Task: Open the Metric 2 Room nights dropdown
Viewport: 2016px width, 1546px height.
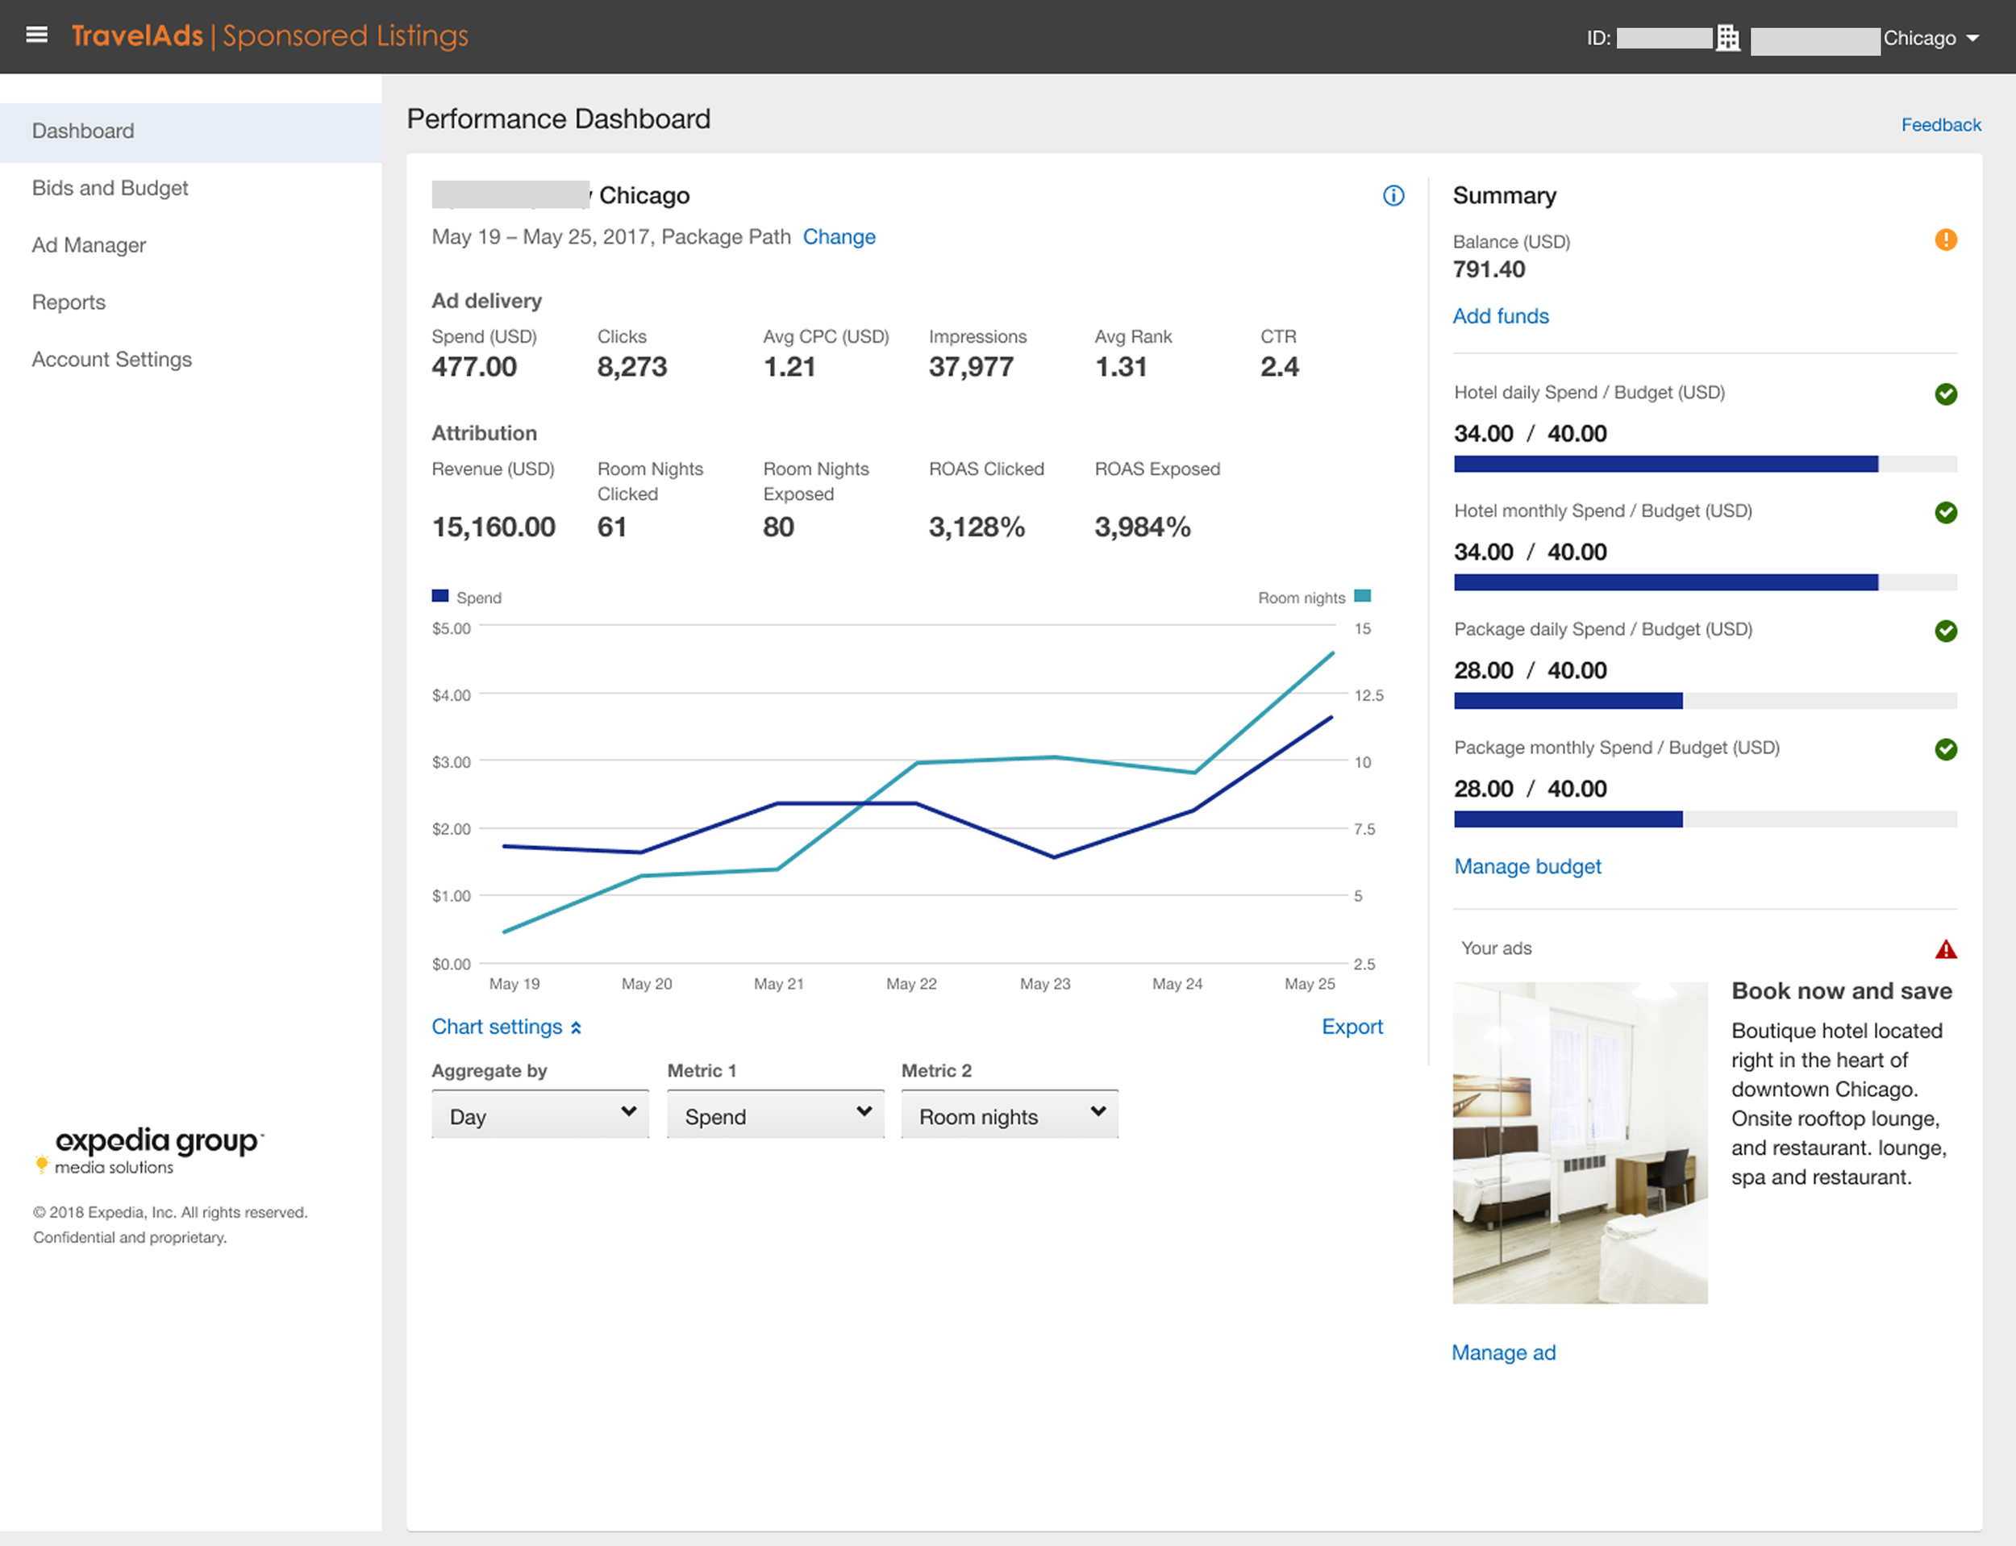Action: (1010, 1115)
